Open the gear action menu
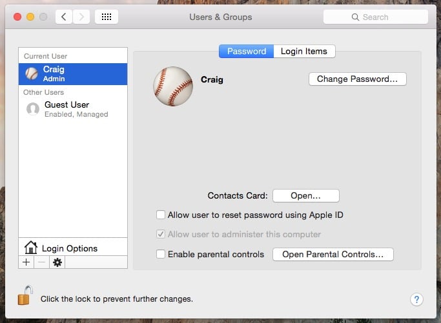This screenshot has height=323, width=441. tap(57, 262)
